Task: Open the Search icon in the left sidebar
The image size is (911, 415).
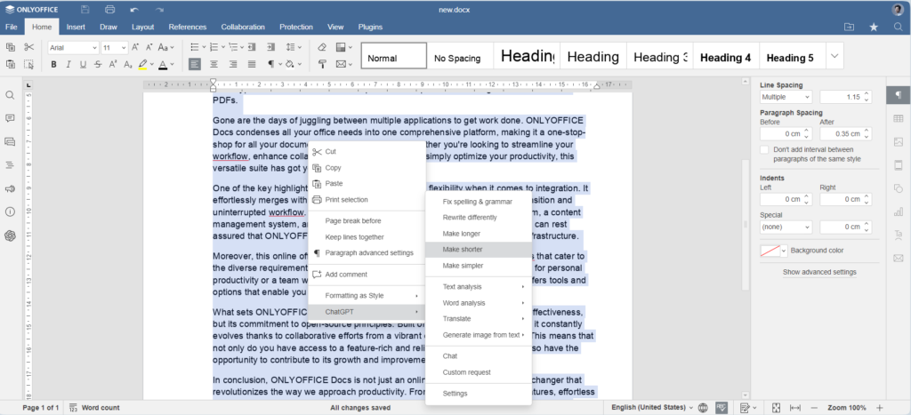Action: point(10,94)
